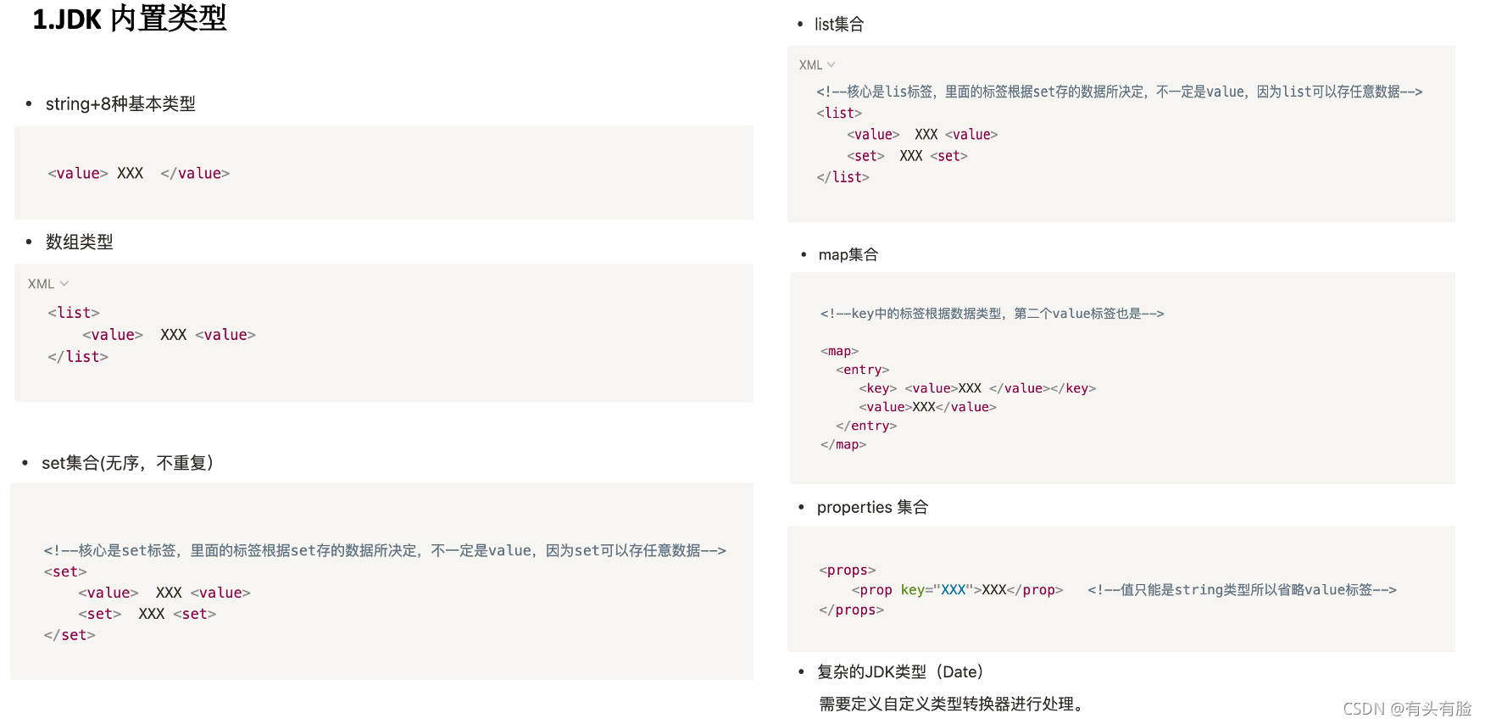Click the closing "</props>" tag
This screenshot has width=1485, height=724.
[852, 610]
